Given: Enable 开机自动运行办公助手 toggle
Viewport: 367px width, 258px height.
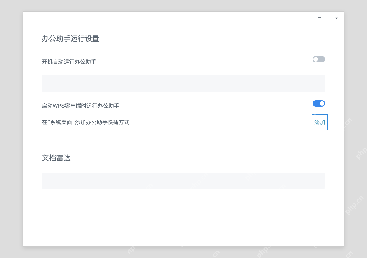Looking at the screenshot, I should tap(319, 59).
